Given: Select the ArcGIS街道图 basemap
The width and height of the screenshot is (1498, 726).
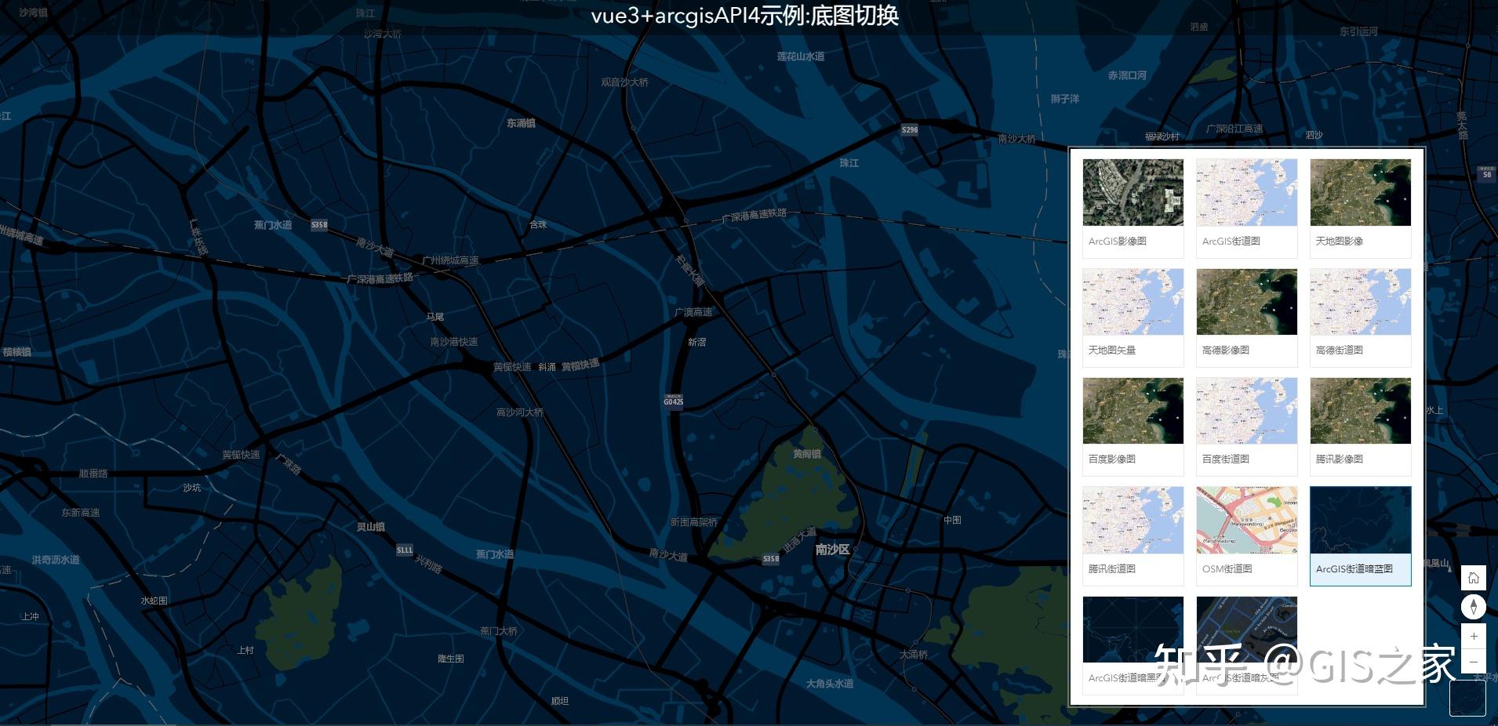Looking at the screenshot, I should click(x=1247, y=208).
